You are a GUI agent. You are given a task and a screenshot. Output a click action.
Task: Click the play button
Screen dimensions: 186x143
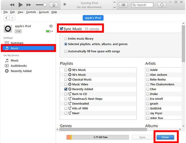[20, 5]
